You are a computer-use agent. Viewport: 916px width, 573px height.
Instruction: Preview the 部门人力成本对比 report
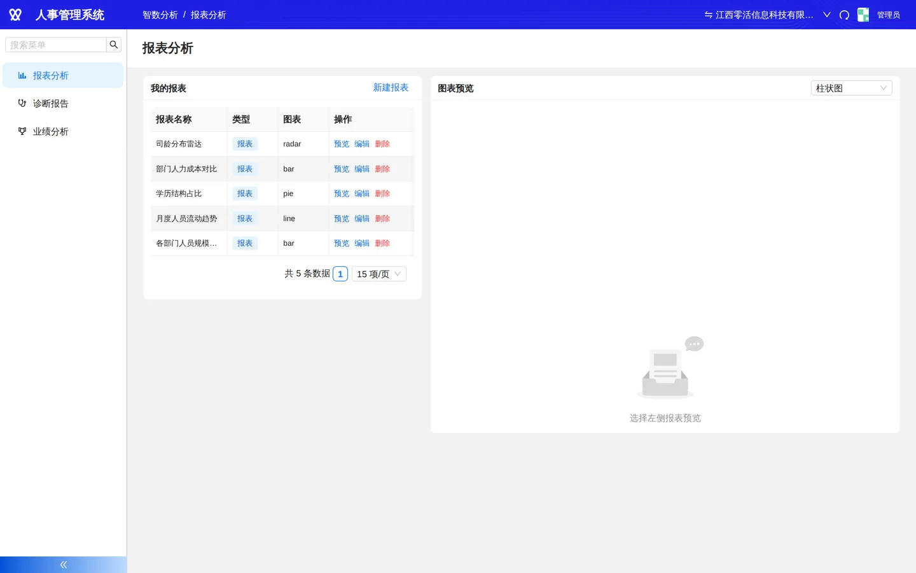[342, 169]
